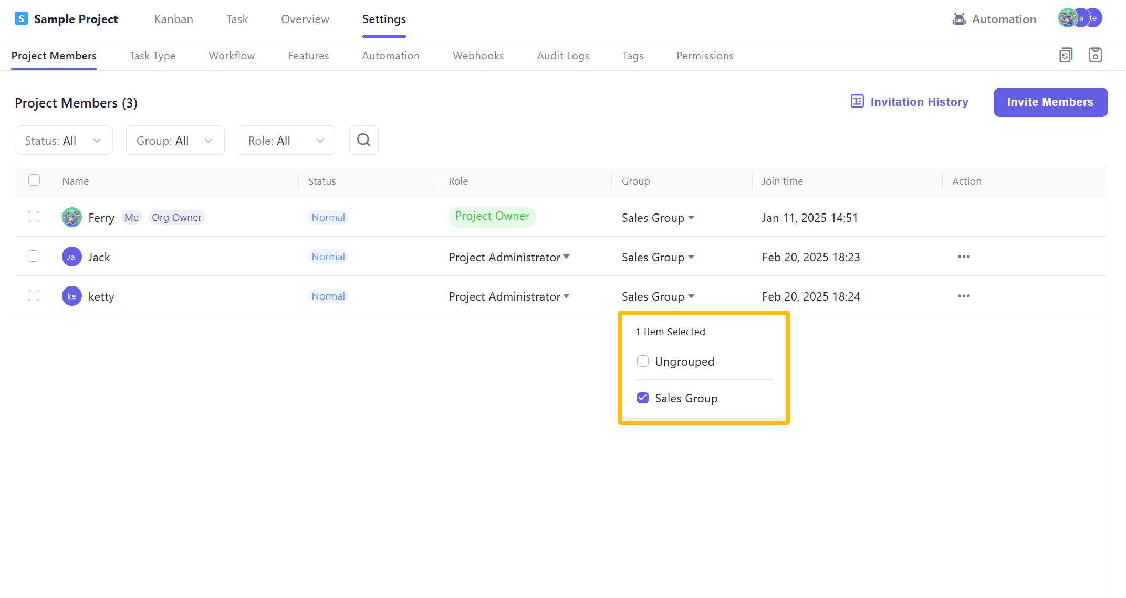Expand the Role: All filter dropdown
Screen dimensions: 1126x598
tap(287, 141)
